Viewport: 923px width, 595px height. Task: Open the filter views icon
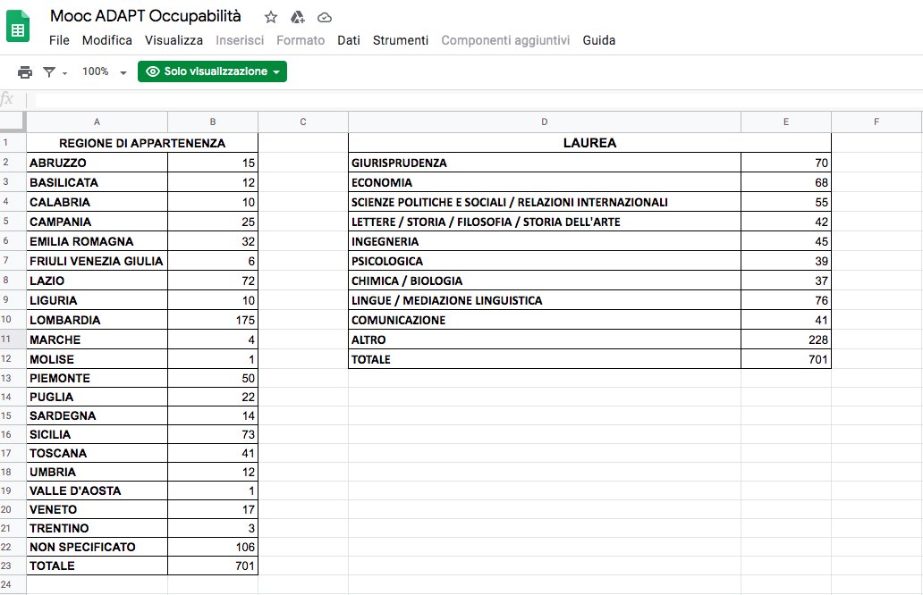(49, 71)
